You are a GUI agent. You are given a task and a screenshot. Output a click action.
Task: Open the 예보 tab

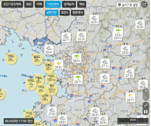[x=82, y=4]
